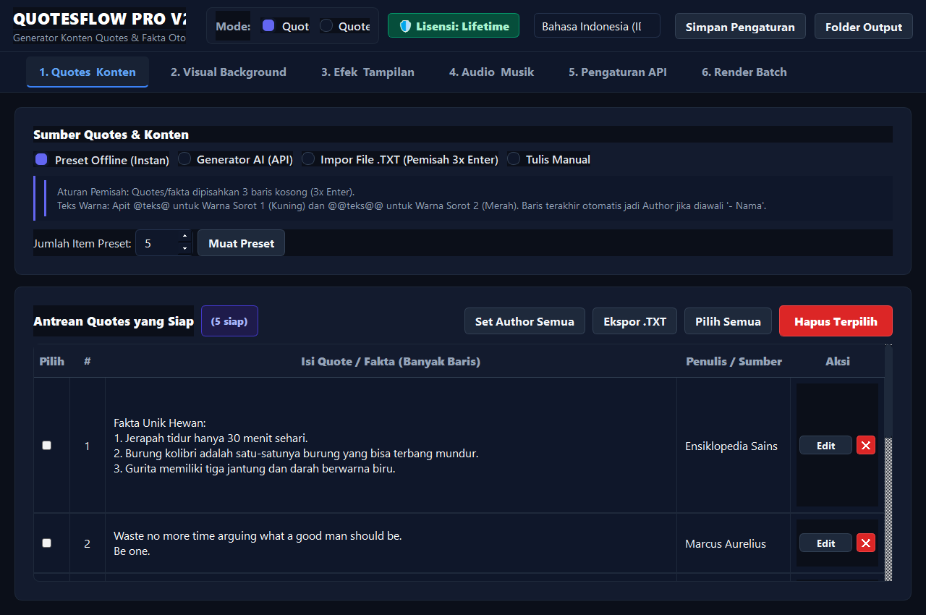Click the 'Isi Quote / Fakta (Banyak Baris)' header
The height and width of the screenshot is (615, 926).
pyautogui.click(x=391, y=361)
